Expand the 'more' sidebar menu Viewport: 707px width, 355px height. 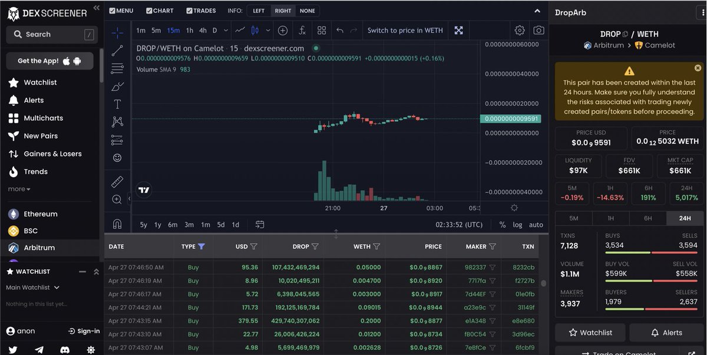(x=19, y=189)
